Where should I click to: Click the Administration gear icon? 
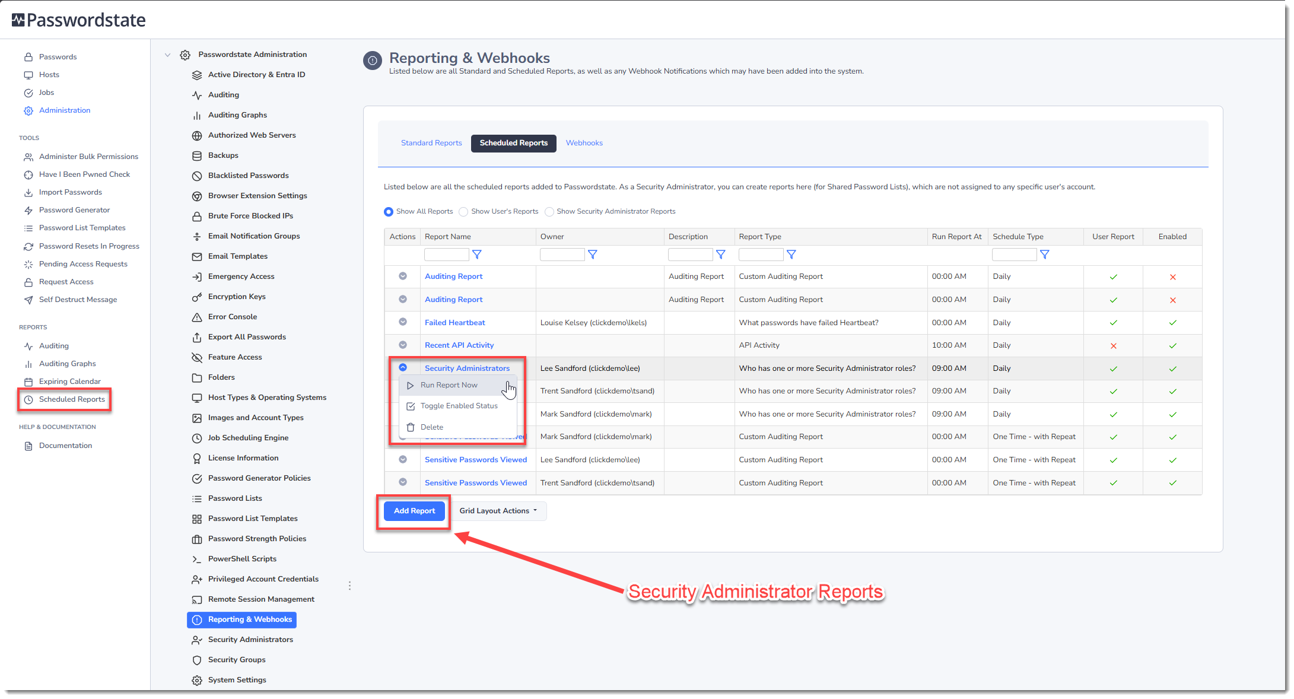tap(28, 110)
